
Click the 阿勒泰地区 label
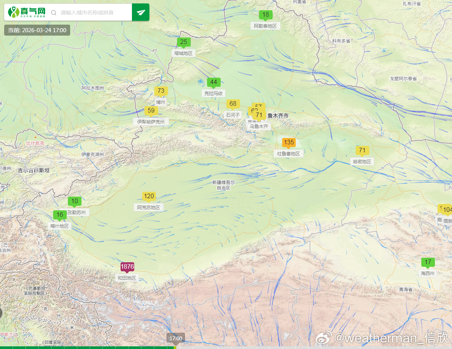pyautogui.click(x=265, y=26)
